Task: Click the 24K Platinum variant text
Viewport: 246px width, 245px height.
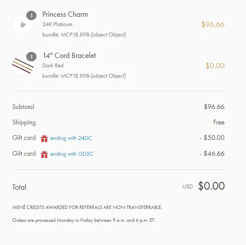Action: (x=58, y=24)
